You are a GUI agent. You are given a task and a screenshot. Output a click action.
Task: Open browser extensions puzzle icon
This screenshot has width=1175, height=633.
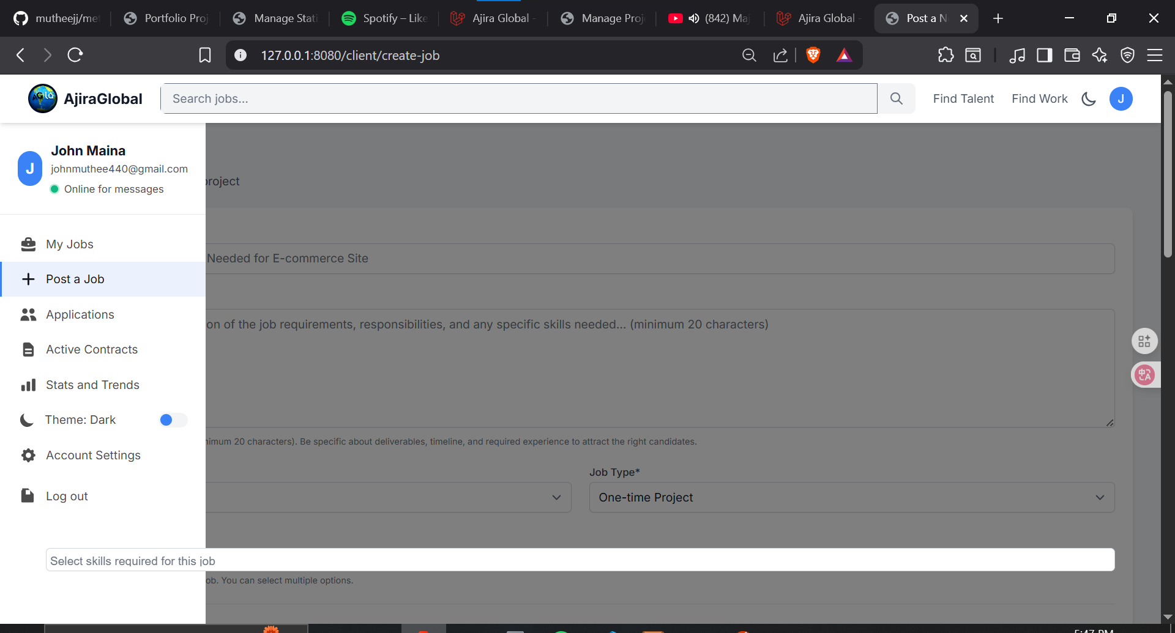[x=946, y=55]
